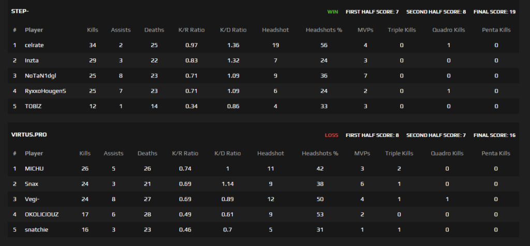Click the green WIN result label
The image size is (530, 246).
click(x=332, y=11)
